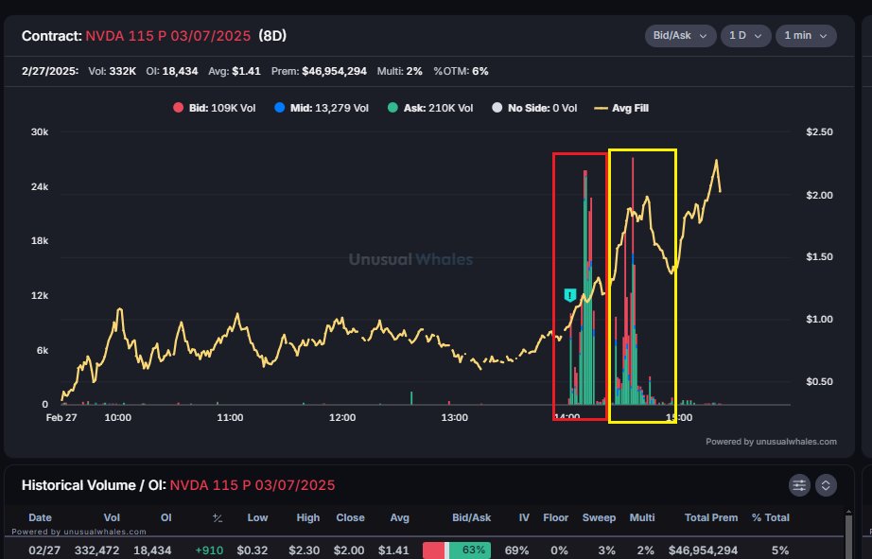The width and height of the screenshot is (872, 559).
Task: Select the 02/27 date cell
Action: 44,550
